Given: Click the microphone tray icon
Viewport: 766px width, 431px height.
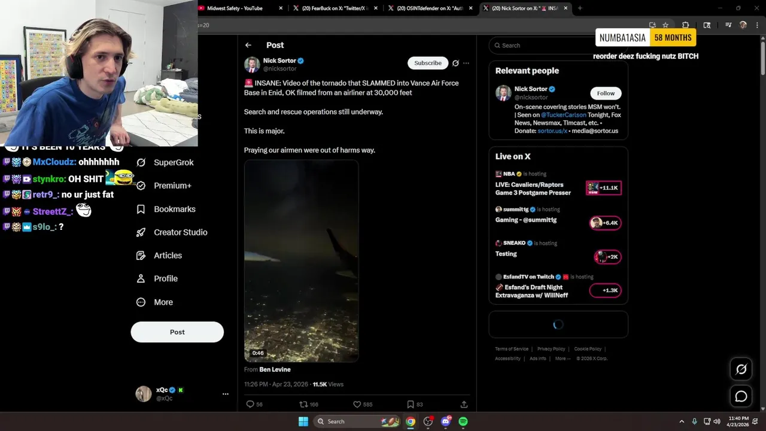Looking at the screenshot, I should pyautogui.click(x=694, y=421).
